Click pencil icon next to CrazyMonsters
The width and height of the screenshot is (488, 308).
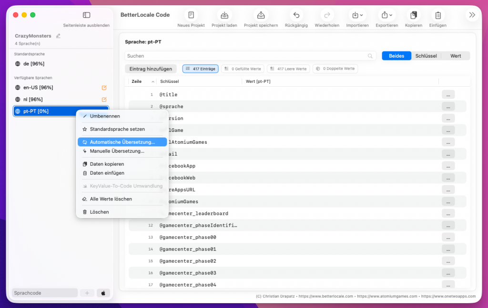coord(58,36)
